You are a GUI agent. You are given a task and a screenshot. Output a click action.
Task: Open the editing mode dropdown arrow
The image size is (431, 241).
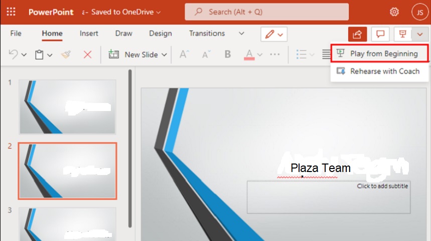point(280,35)
